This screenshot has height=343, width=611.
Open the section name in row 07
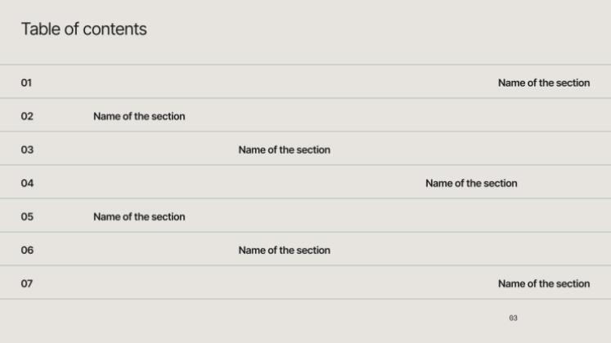(543, 283)
